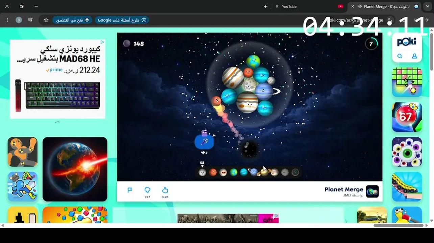Open a new tab with plus button
434x243 pixels.
pyautogui.click(x=265, y=6)
